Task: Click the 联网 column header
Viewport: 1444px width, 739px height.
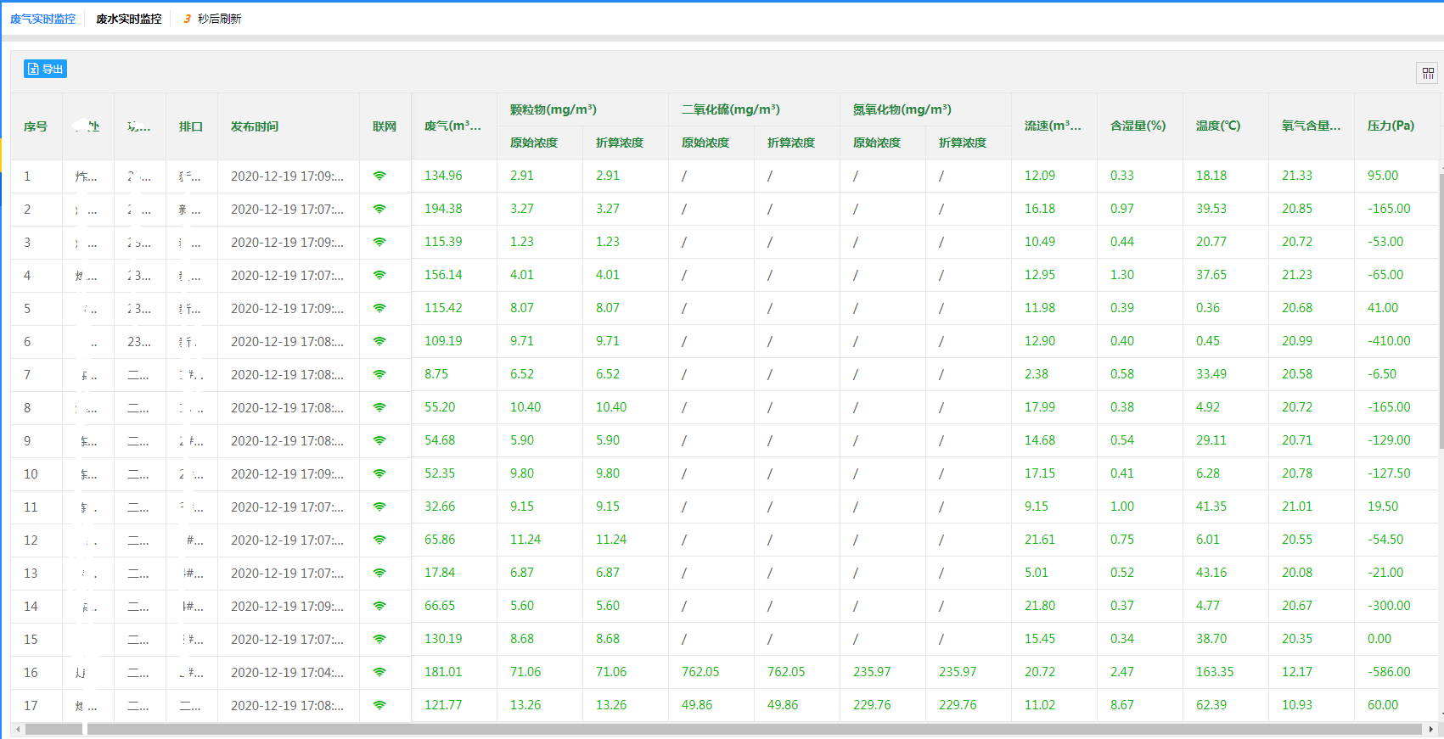Action: [385, 126]
